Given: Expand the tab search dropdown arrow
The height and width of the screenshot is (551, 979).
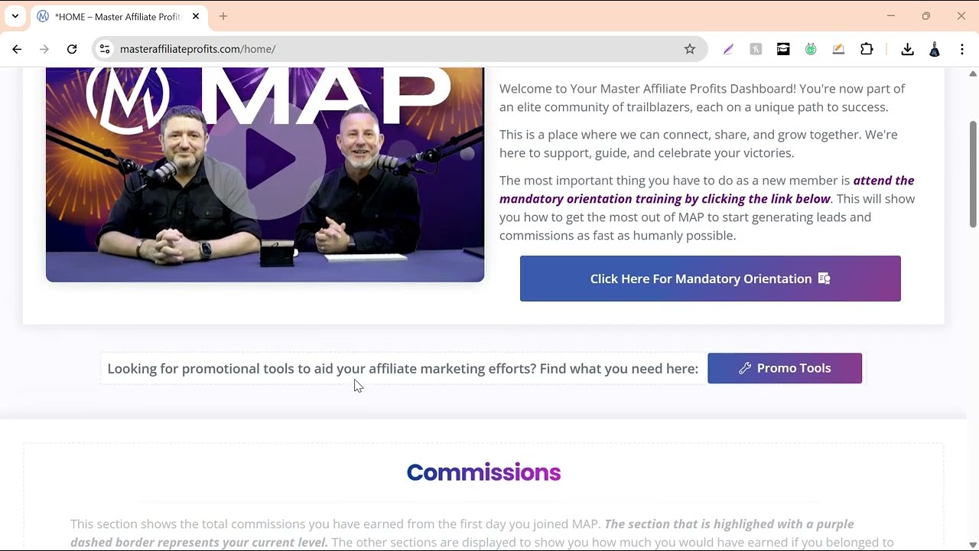Looking at the screenshot, I should (15, 16).
